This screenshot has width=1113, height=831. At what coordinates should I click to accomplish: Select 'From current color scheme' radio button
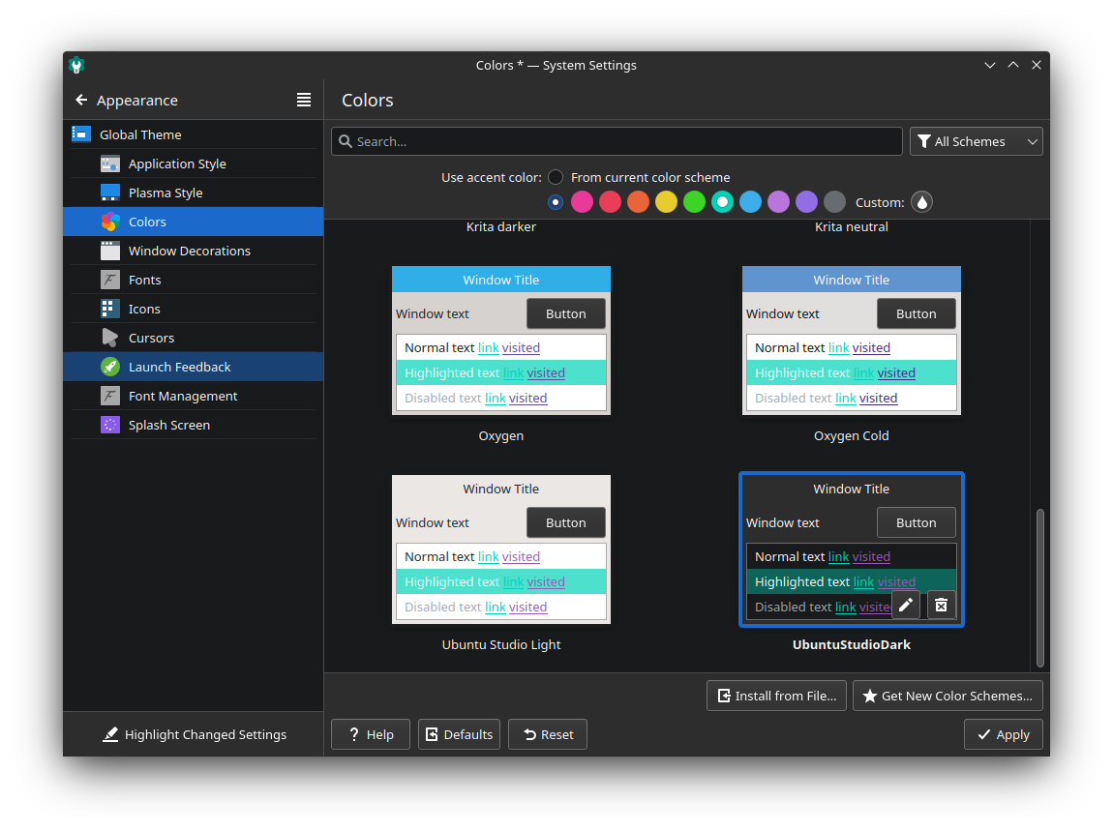[x=556, y=177]
